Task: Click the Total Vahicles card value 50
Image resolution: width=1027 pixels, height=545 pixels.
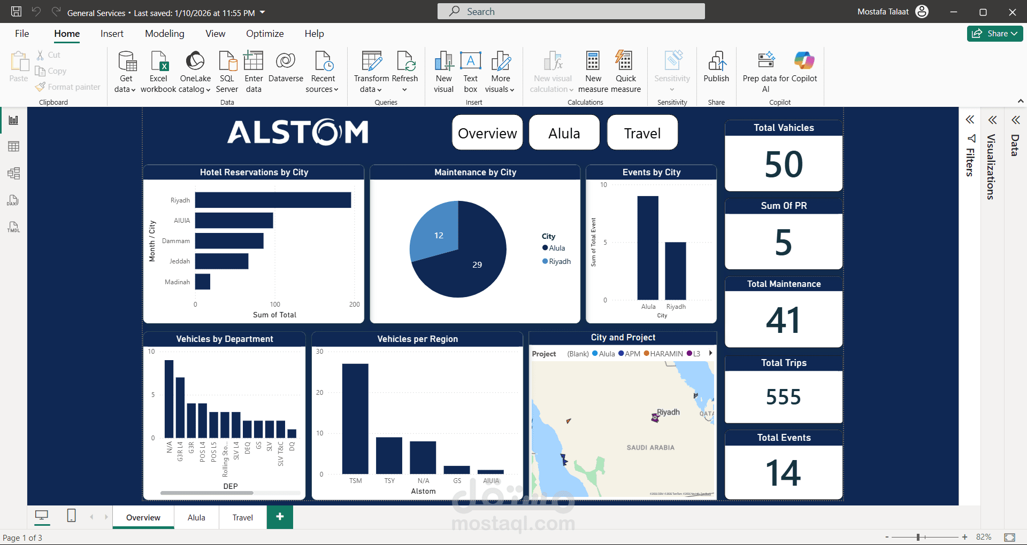Action: point(784,163)
